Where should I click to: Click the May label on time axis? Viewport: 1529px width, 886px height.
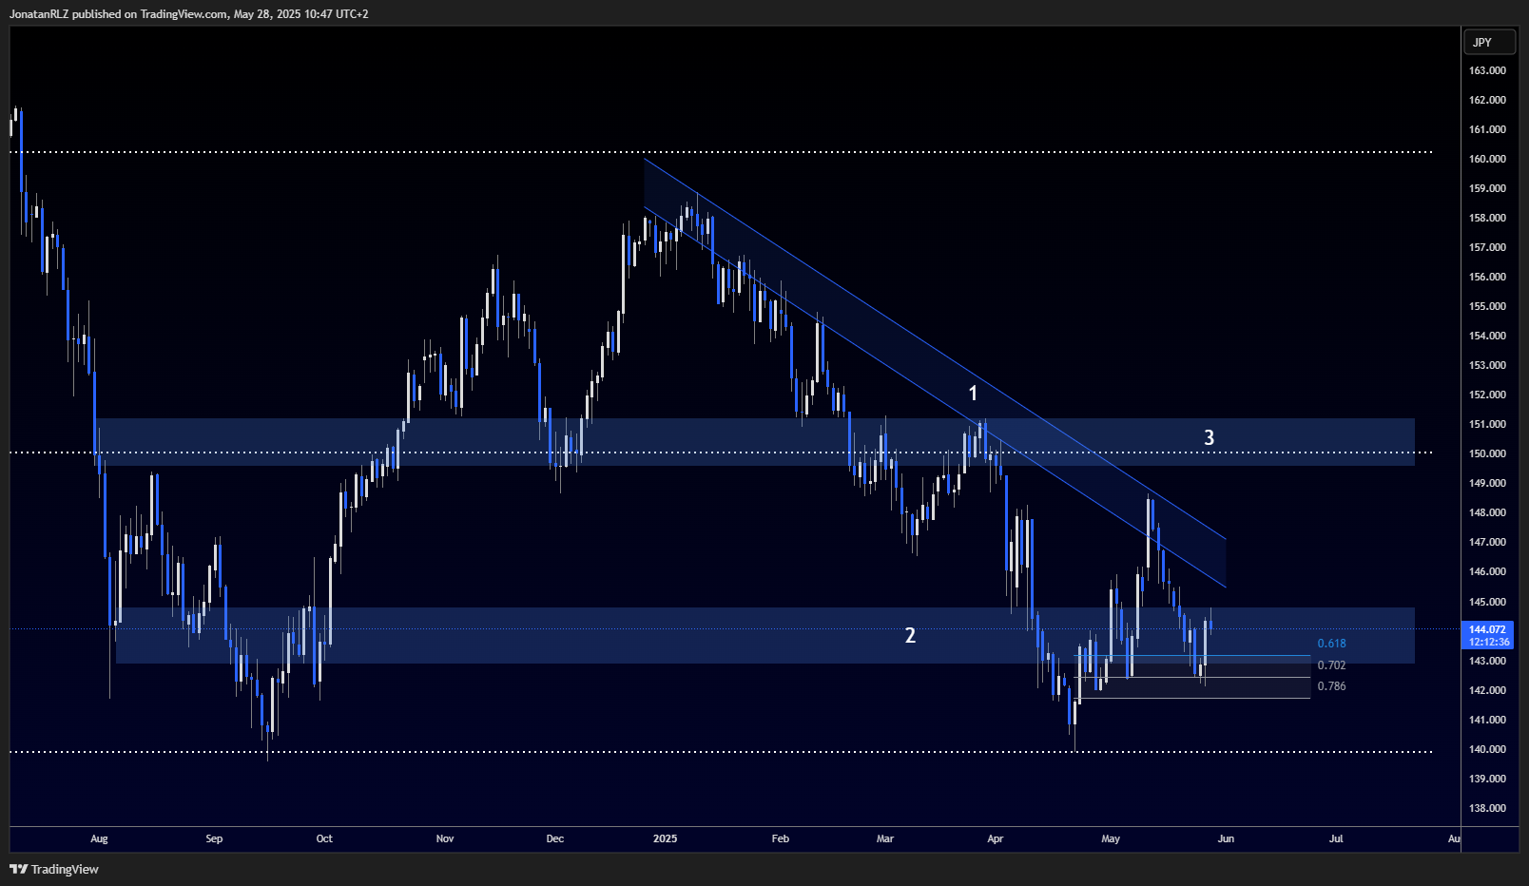1111,838
